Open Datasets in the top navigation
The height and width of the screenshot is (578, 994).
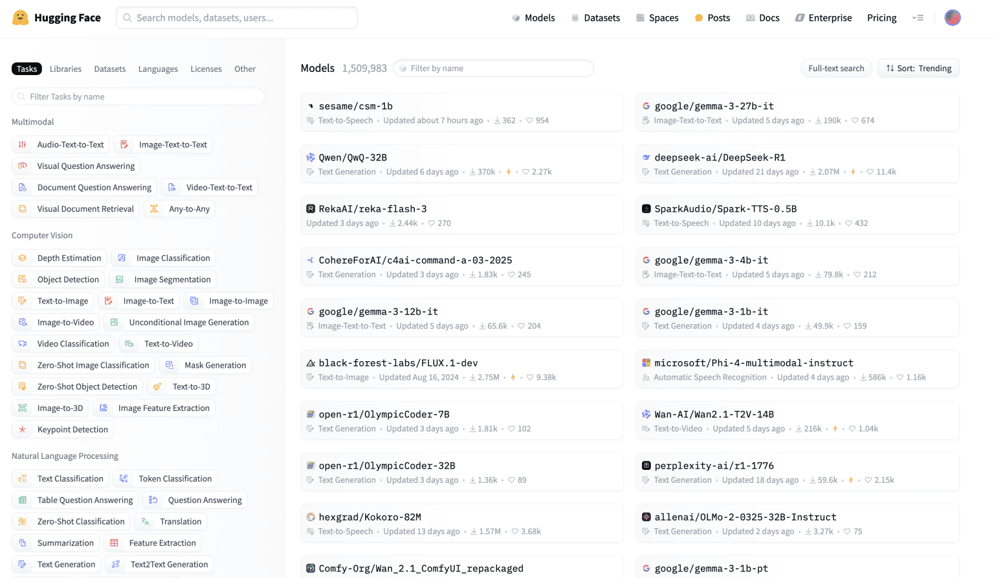click(x=595, y=17)
